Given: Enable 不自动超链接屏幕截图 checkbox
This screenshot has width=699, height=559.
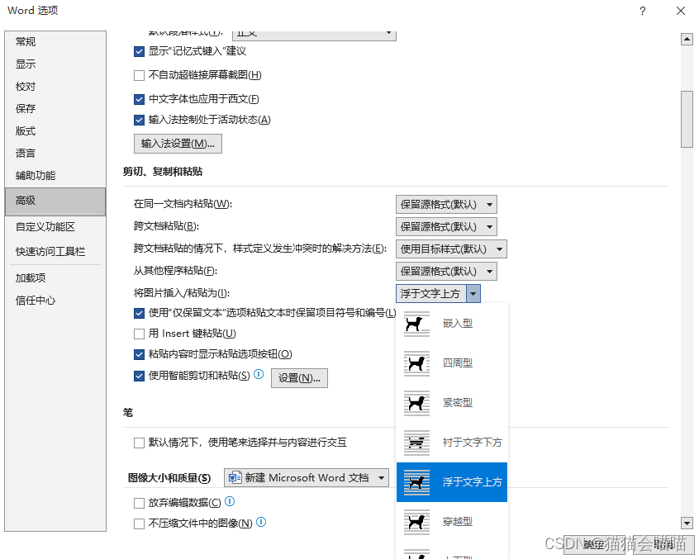Looking at the screenshot, I should click(x=139, y=75).
